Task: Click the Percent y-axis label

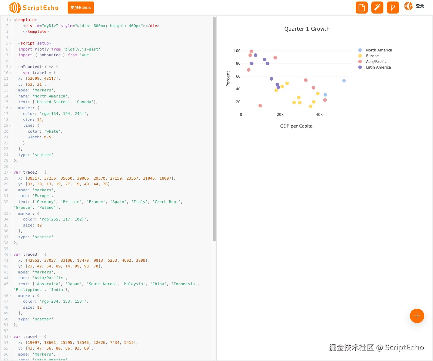Action: [228, 79]
